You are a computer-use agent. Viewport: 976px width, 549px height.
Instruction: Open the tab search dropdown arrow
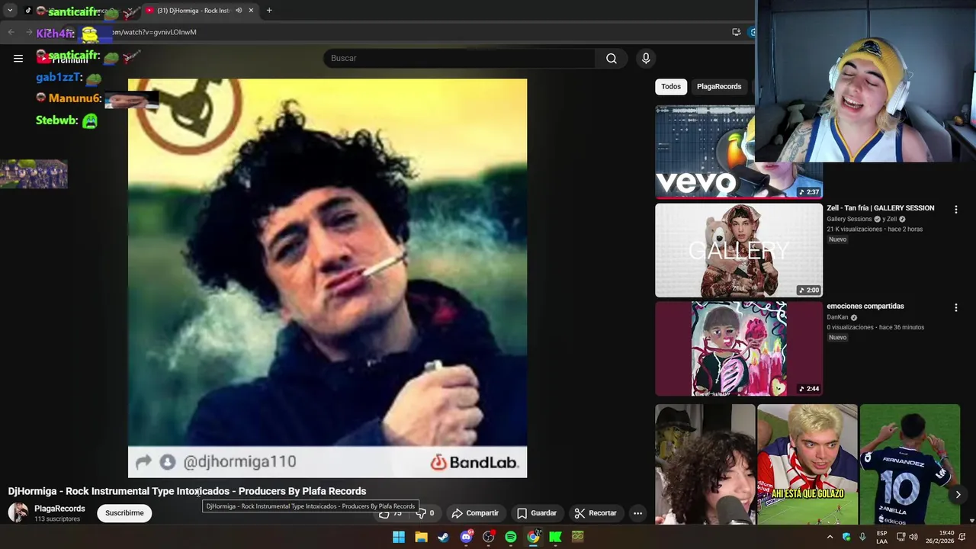click(10, 11)
